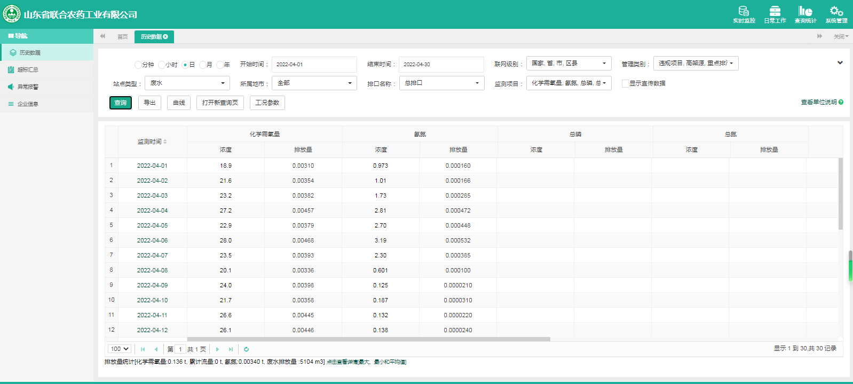Click the 开始时间 date input field
The width and height of the screenshot is (853, 384).
pyautogui.click(x=314, y=65)
